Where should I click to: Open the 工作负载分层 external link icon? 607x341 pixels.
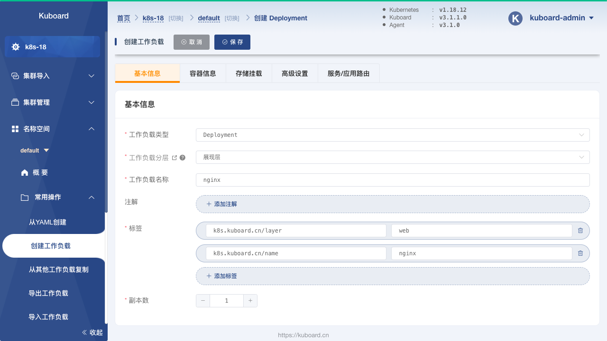click(174, 158)
